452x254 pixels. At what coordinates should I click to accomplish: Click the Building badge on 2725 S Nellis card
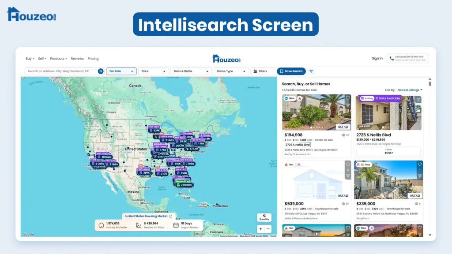tap(367, 98)
